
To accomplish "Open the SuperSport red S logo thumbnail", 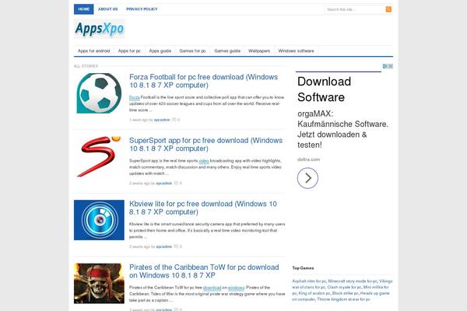I will pyautogui.click(x=99, y=156).
